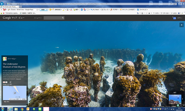Open the PANASONIC favorites bar bookmark
This screenshot has height=111, width=185.
(11, 13)
